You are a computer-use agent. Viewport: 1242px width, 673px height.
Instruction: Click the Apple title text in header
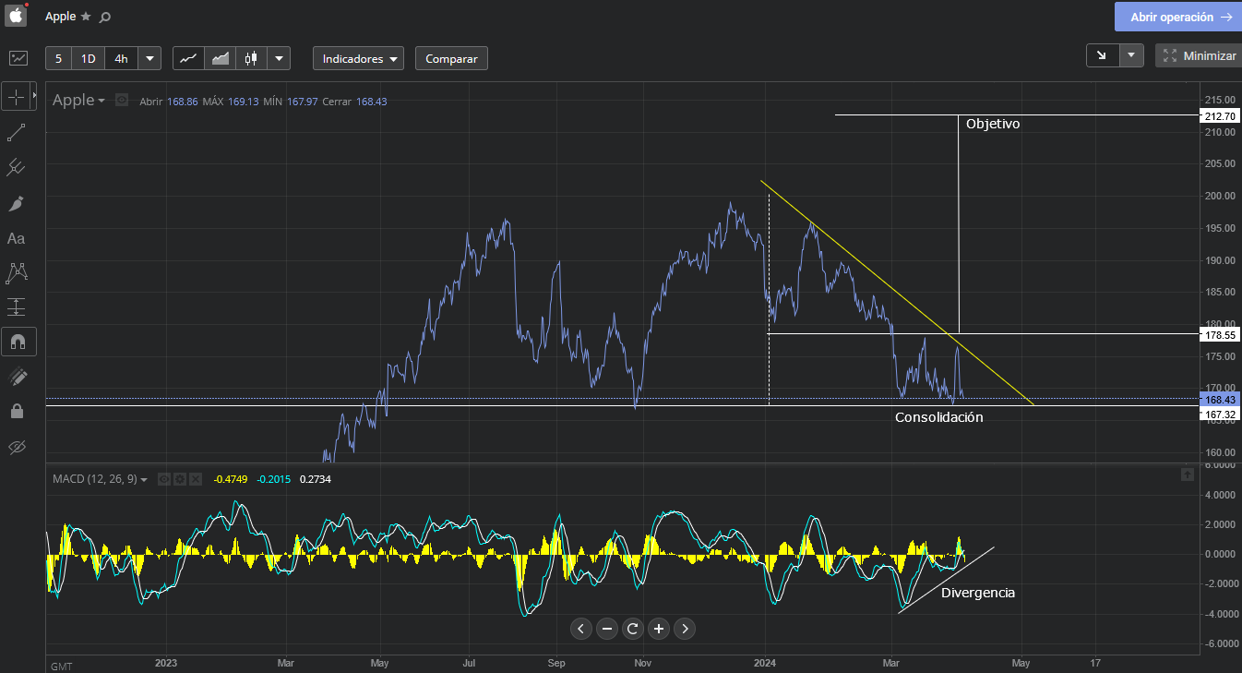60,17
